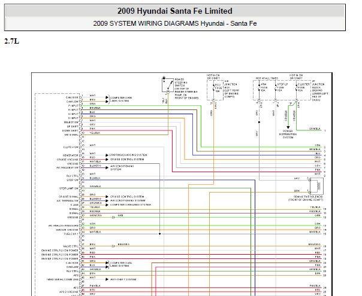The image size is (362, 296).
Task: Click the 'BLU/BLK' label at pin 21
Action: point(95,178)
